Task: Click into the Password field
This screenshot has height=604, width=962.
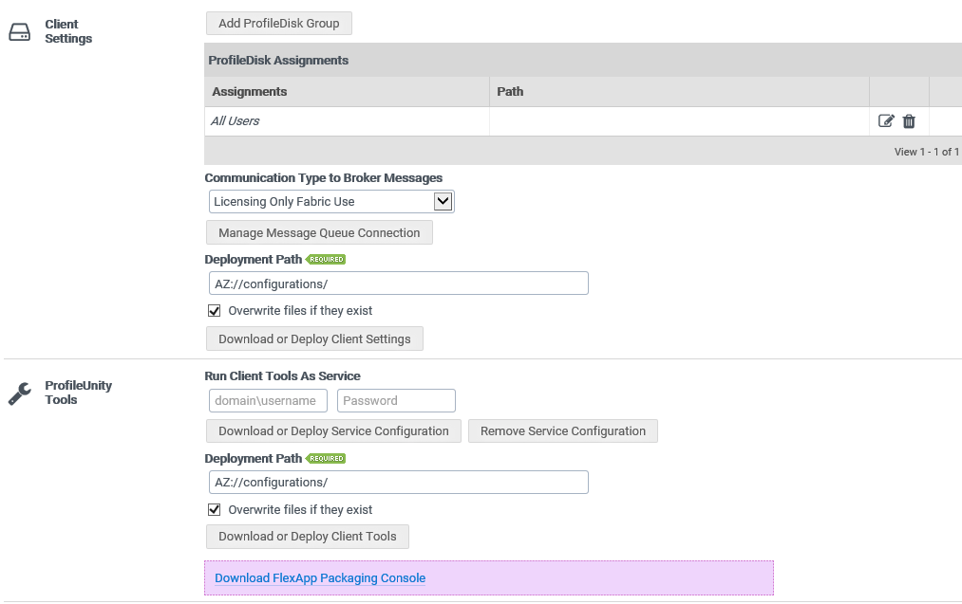Action: pos(396,401)
